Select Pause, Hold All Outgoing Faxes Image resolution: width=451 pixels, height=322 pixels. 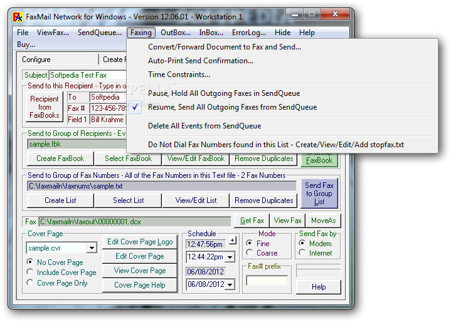tap(282, 93)
